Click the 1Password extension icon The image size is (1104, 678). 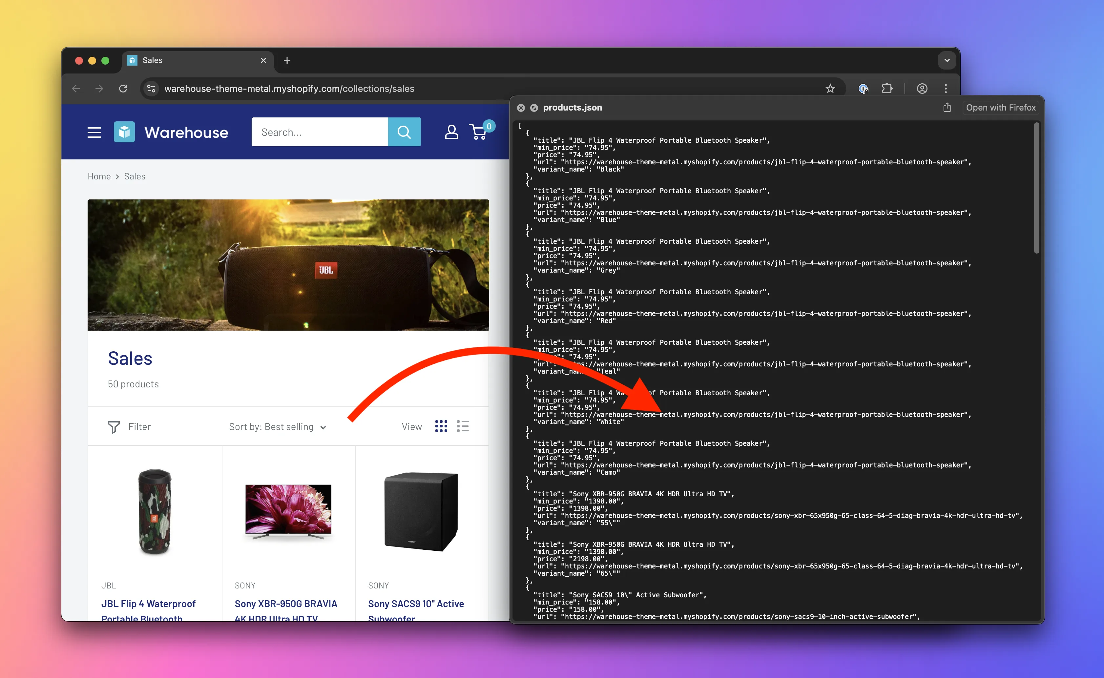863,88
